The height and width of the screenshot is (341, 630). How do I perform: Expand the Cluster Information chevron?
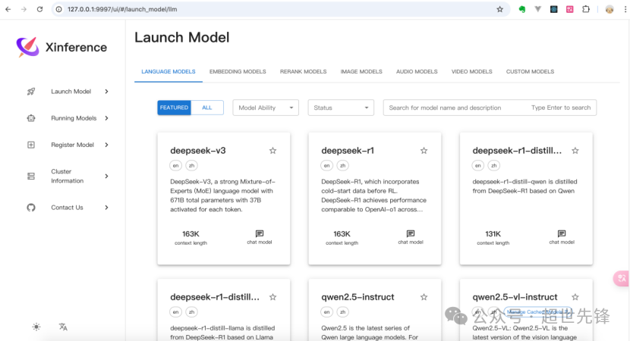106,176
